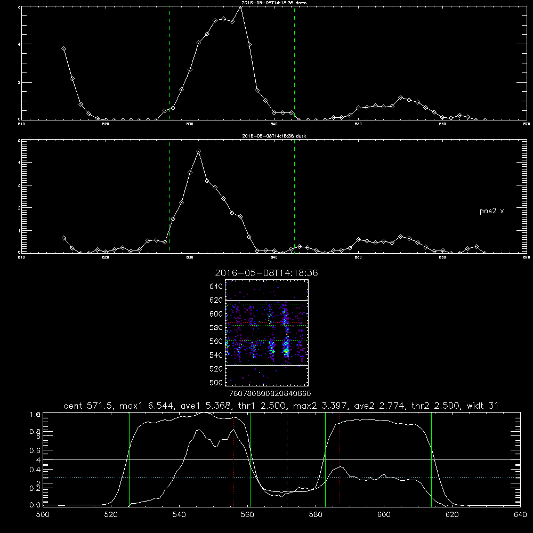Click the first diamond data point of the dawn plot
Viewport: 533px width, 533px height.
coord(63,49)
